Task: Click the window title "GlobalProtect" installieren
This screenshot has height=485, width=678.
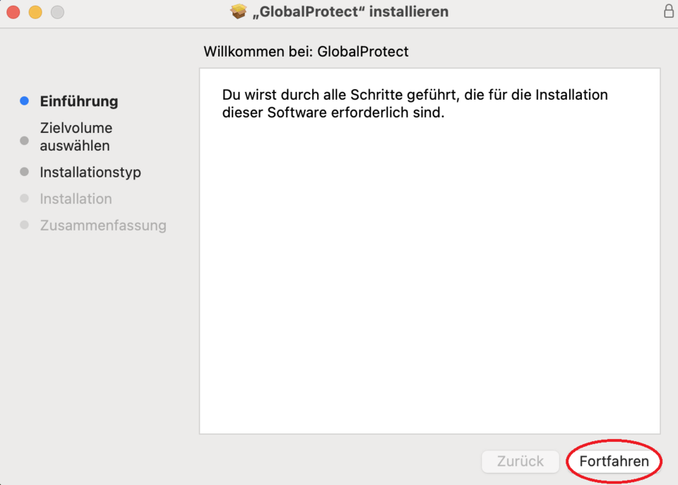Action: [x=350, y=12]
